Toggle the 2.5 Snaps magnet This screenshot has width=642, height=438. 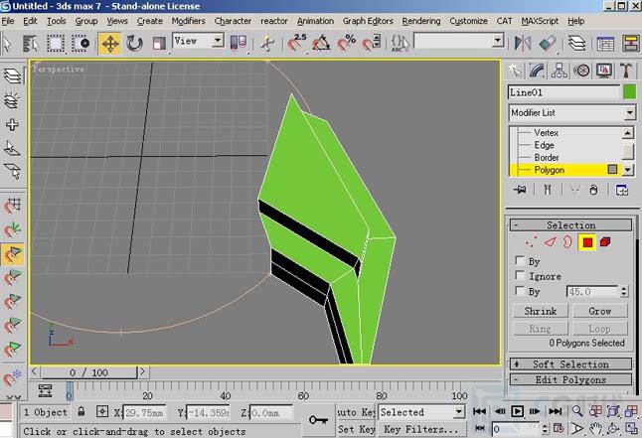(296, 43)
